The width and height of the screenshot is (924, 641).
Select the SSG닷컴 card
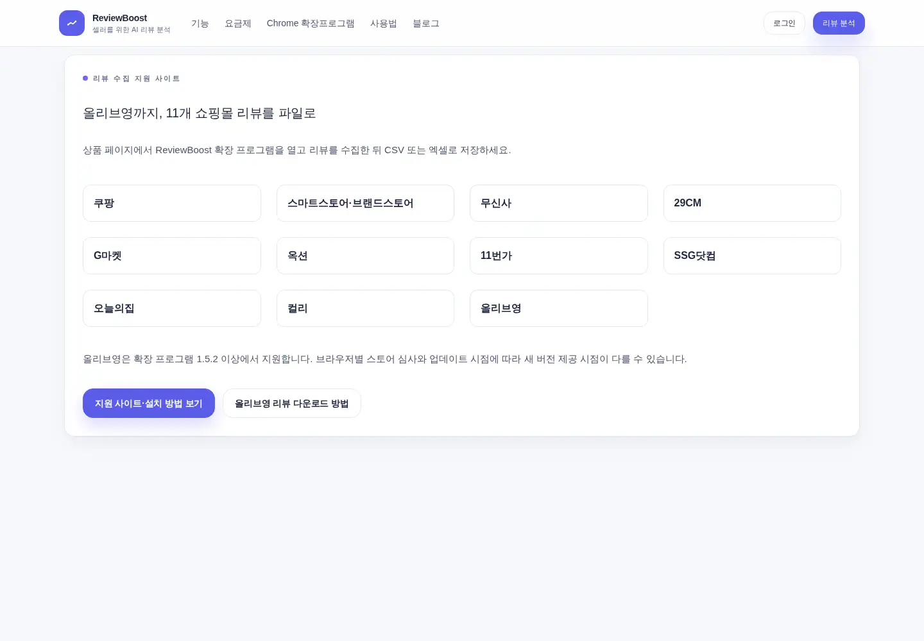[752, 256]
